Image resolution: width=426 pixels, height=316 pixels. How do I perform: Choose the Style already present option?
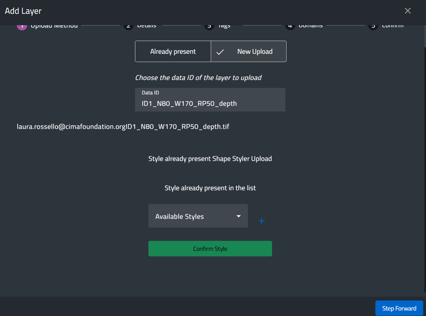coord(179,159)
